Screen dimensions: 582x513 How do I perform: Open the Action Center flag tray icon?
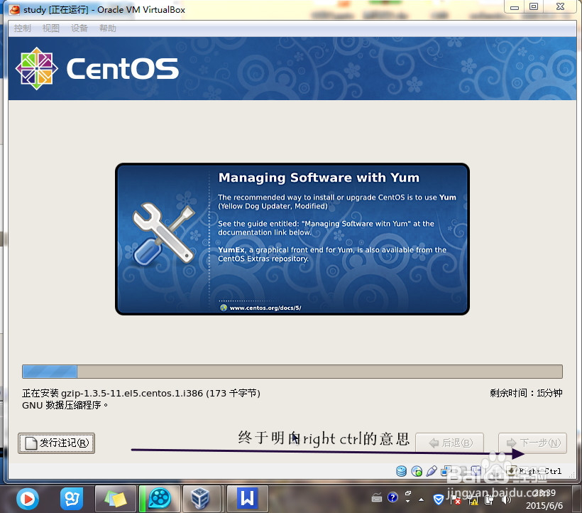[x=456, y=500]
